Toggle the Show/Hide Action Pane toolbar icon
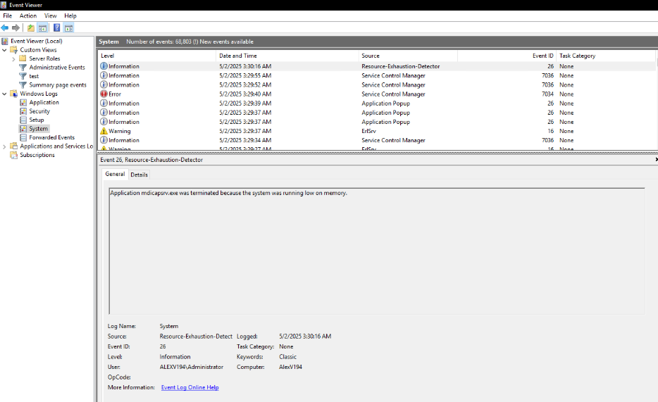The image size is (658, 402). tap(68, 28)
